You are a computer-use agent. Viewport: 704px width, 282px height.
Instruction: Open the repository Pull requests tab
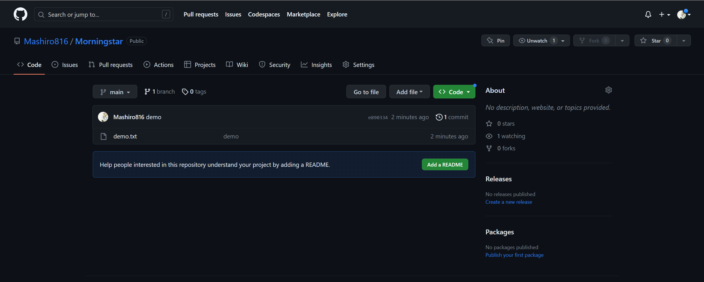click(110, 65)
